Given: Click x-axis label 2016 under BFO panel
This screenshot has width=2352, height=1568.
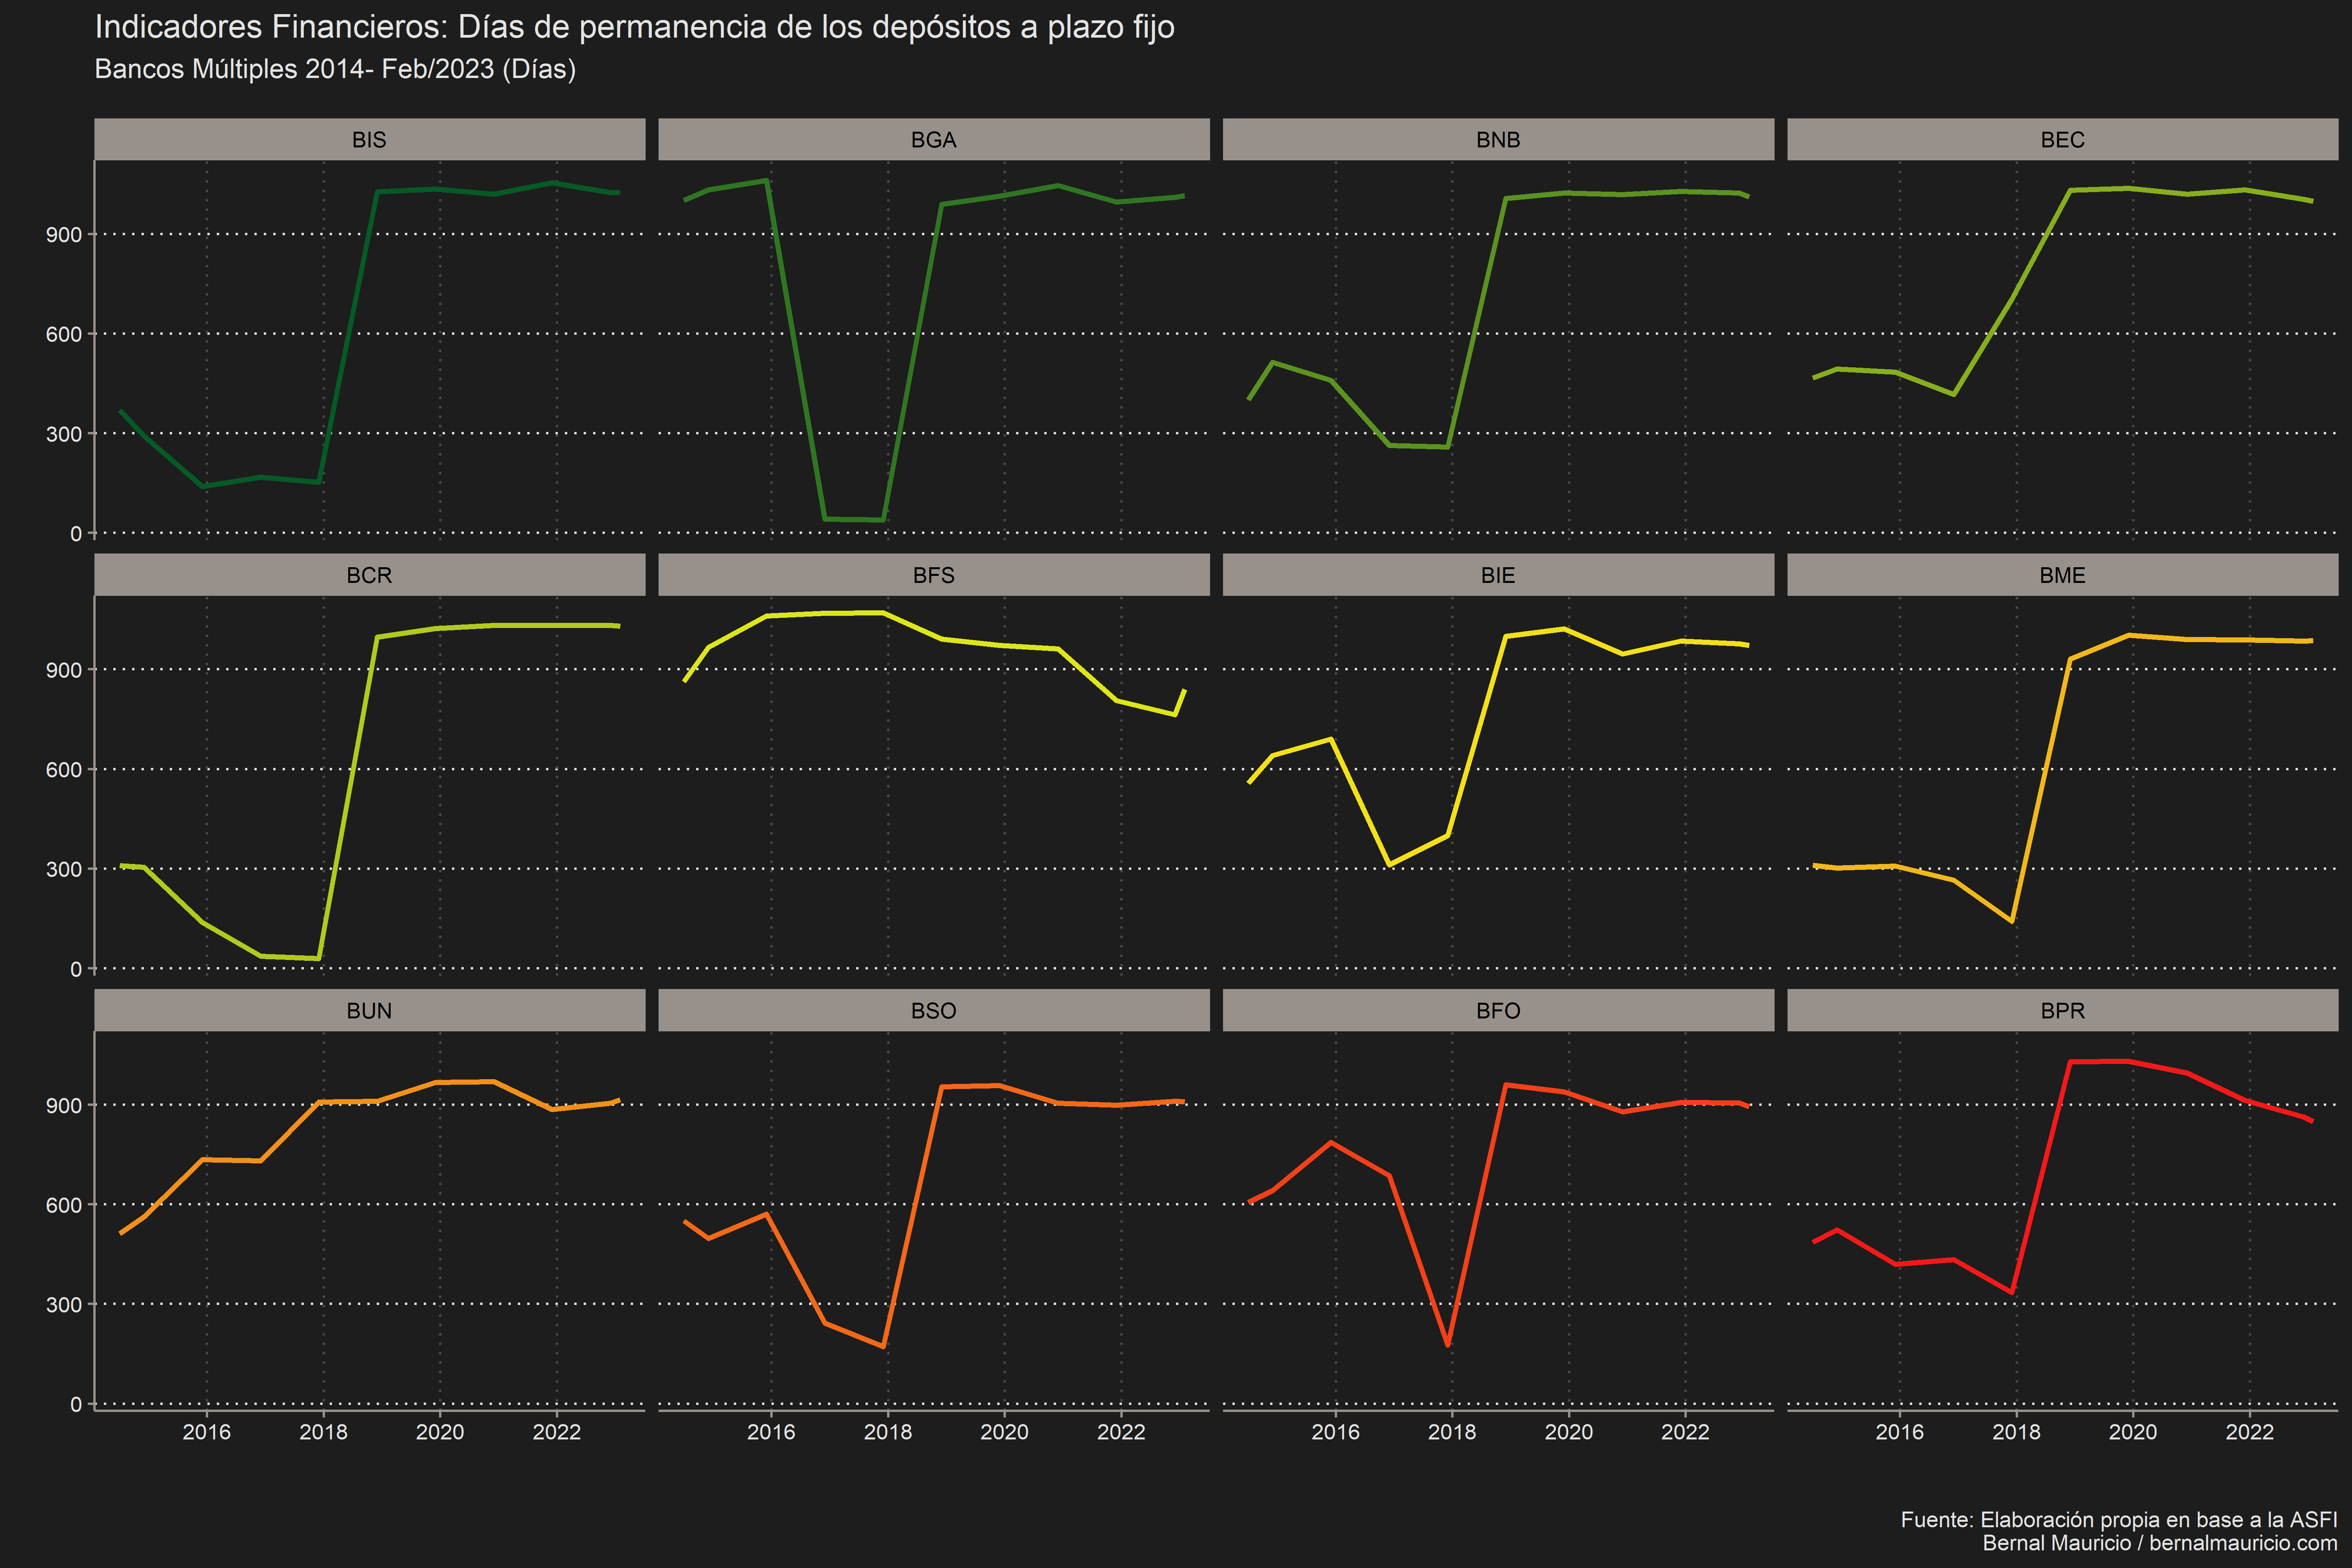Looking at the screenshot, I should (1336, 1432).
